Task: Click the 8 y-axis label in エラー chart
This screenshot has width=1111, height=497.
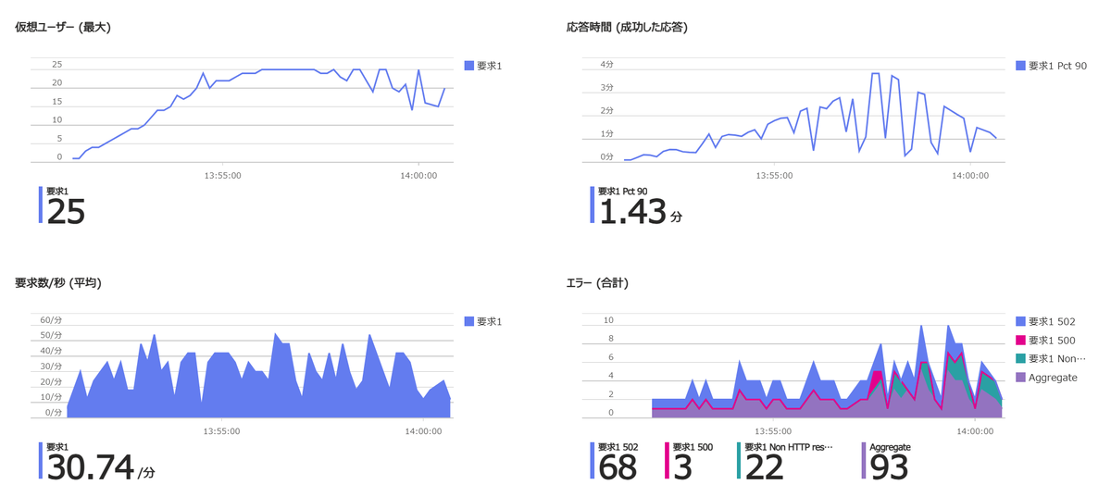Action: 610,338
